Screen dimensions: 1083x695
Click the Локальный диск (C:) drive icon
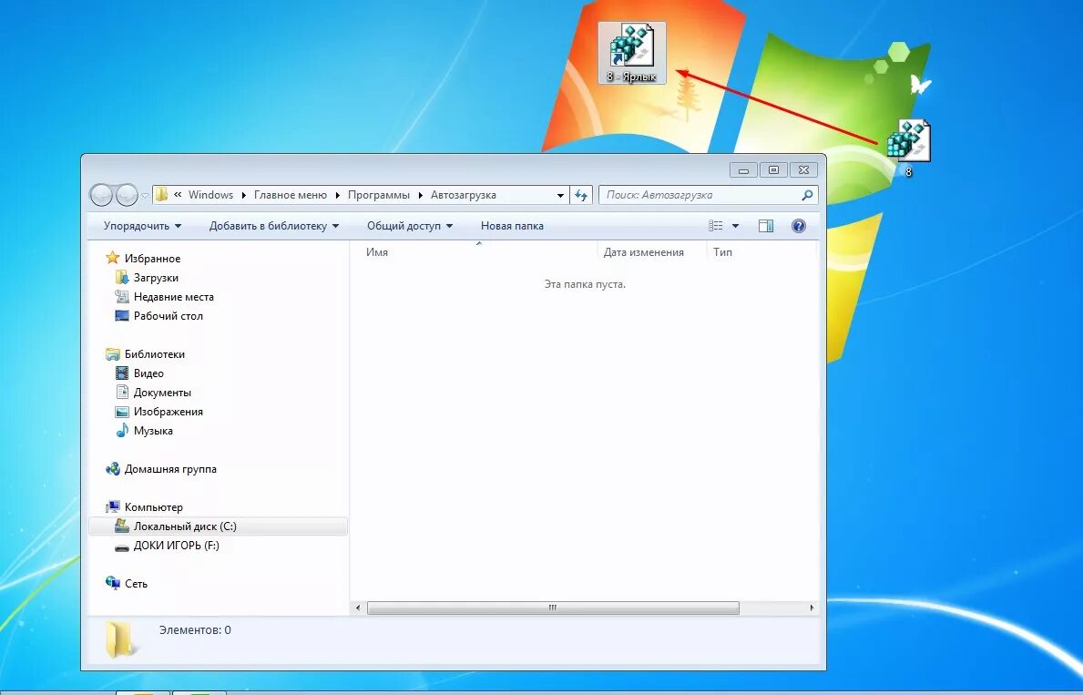121,526
